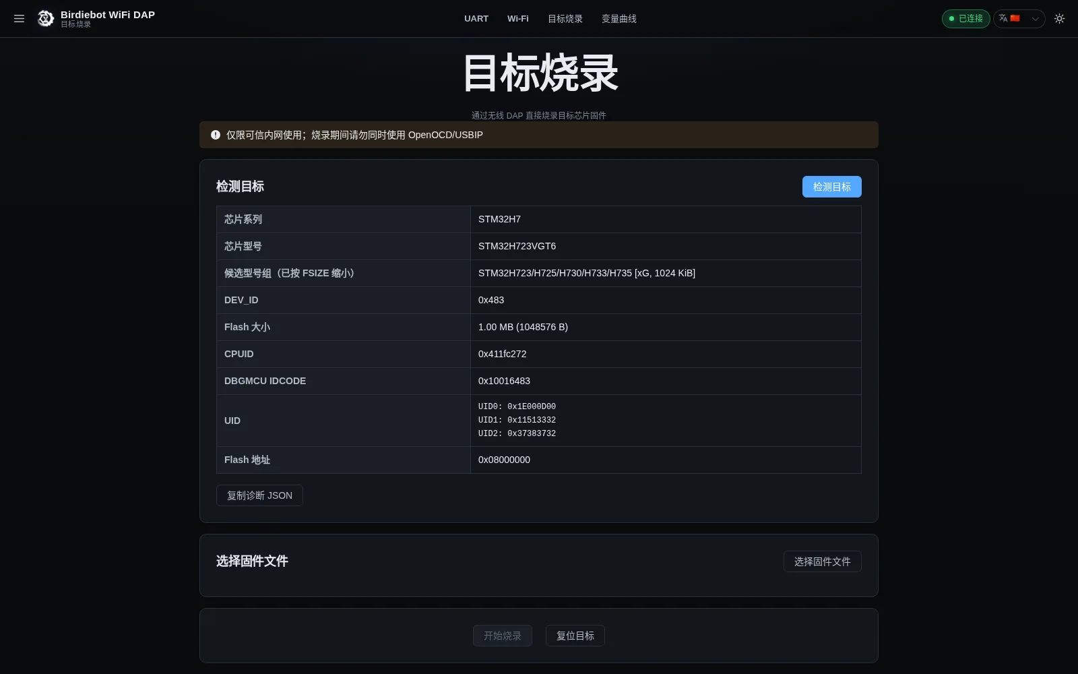The width and height of the screenshot is (1078, 674).
Task: Click the 通过无线 DAP subtitle text
Action: 539,115
